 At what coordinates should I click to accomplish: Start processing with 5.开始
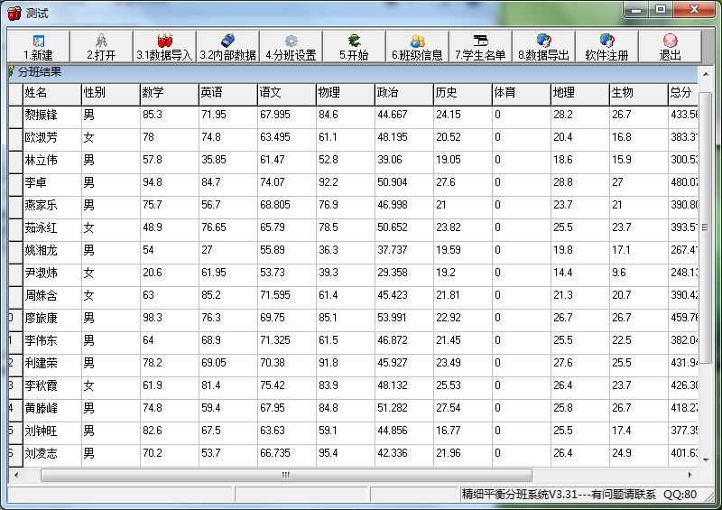click(x=354, y=47)
